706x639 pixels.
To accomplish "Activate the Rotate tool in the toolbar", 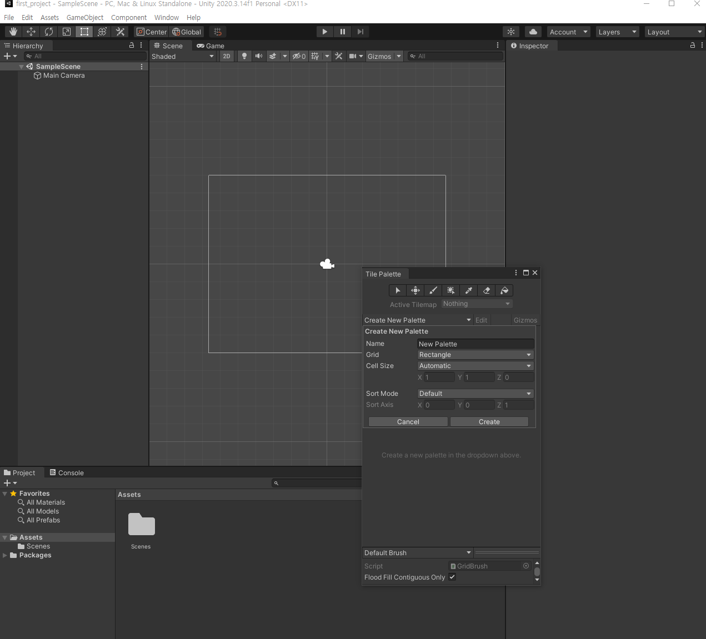I will tap(48, 32).
